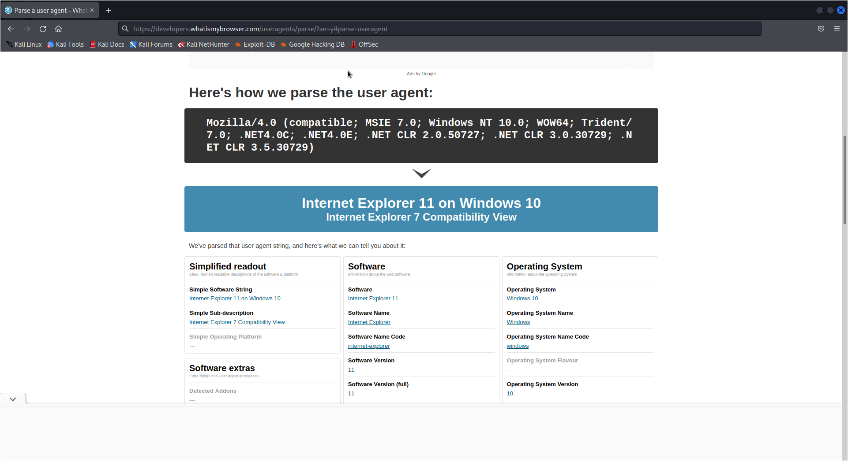Click the Exploit-DB bookmark favicon
Image resolution: width=848 pixels, height=461 pixels.
[x=238, y=44]
